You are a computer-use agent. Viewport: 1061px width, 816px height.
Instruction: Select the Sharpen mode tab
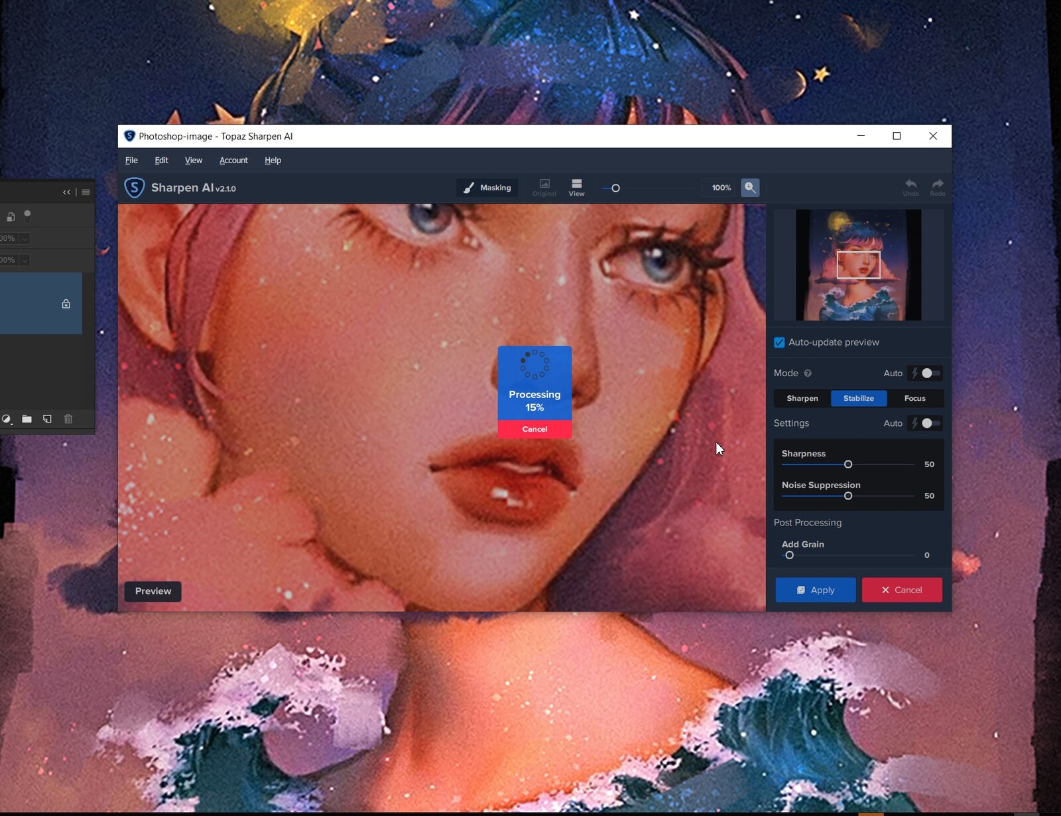point(802,398)
